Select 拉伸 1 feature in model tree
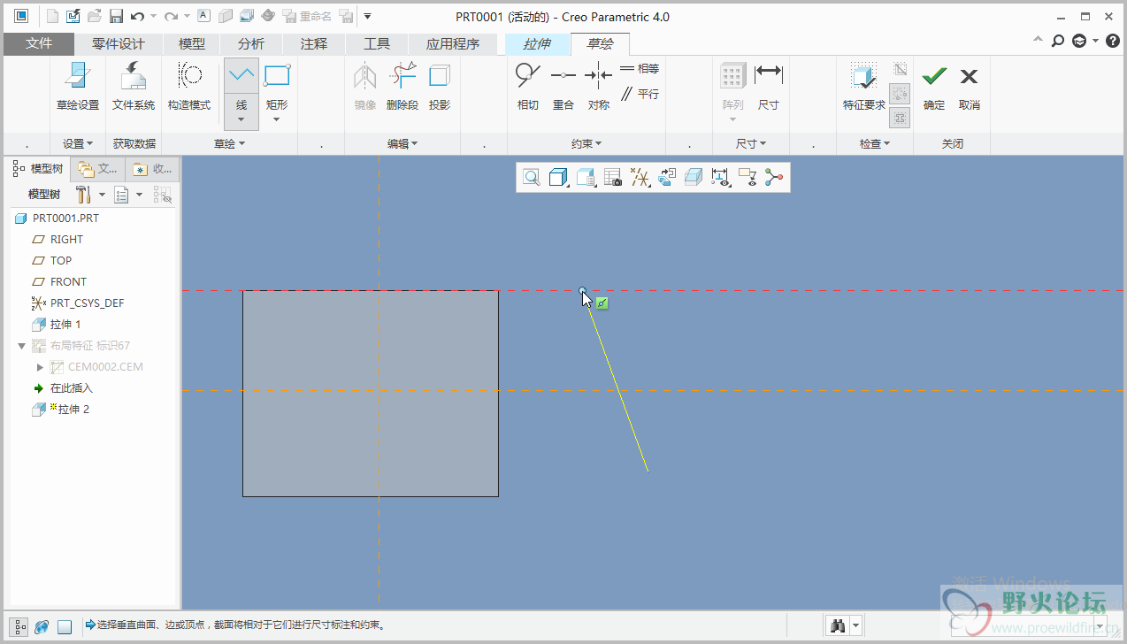 click(x=57, y=325)
